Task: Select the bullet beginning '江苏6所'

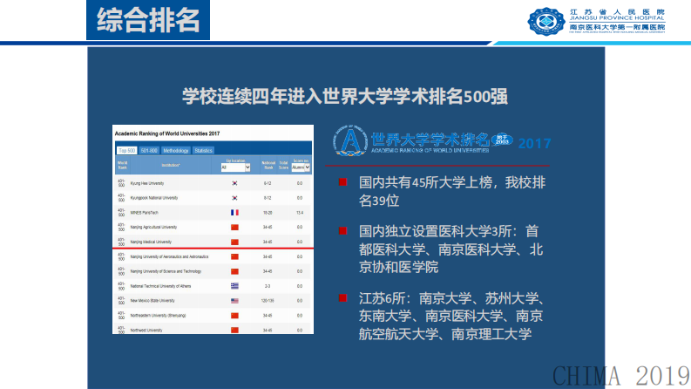Action: (x=451, y=317)
